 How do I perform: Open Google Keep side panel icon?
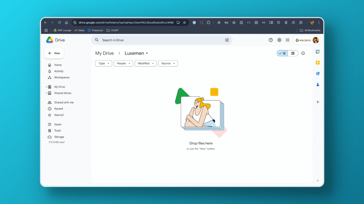point(318,63)
